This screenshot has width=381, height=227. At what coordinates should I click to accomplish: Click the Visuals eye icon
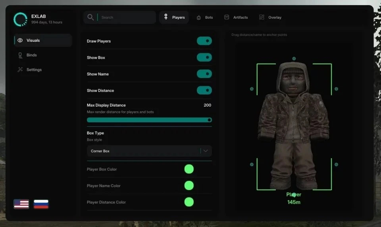tap(20, 41)
